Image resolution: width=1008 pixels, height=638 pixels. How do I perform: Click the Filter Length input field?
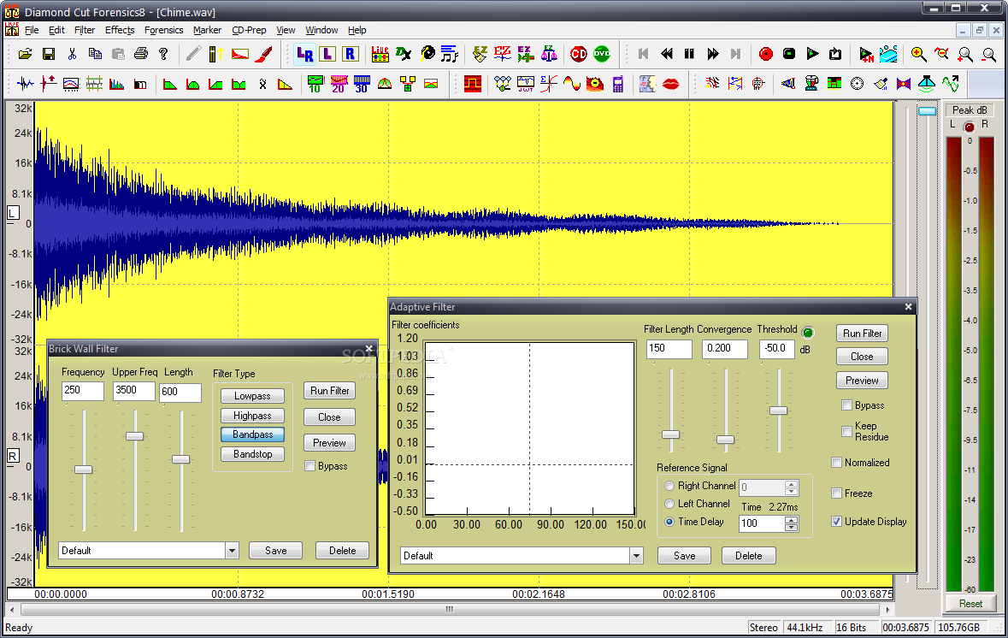point(669,349)
